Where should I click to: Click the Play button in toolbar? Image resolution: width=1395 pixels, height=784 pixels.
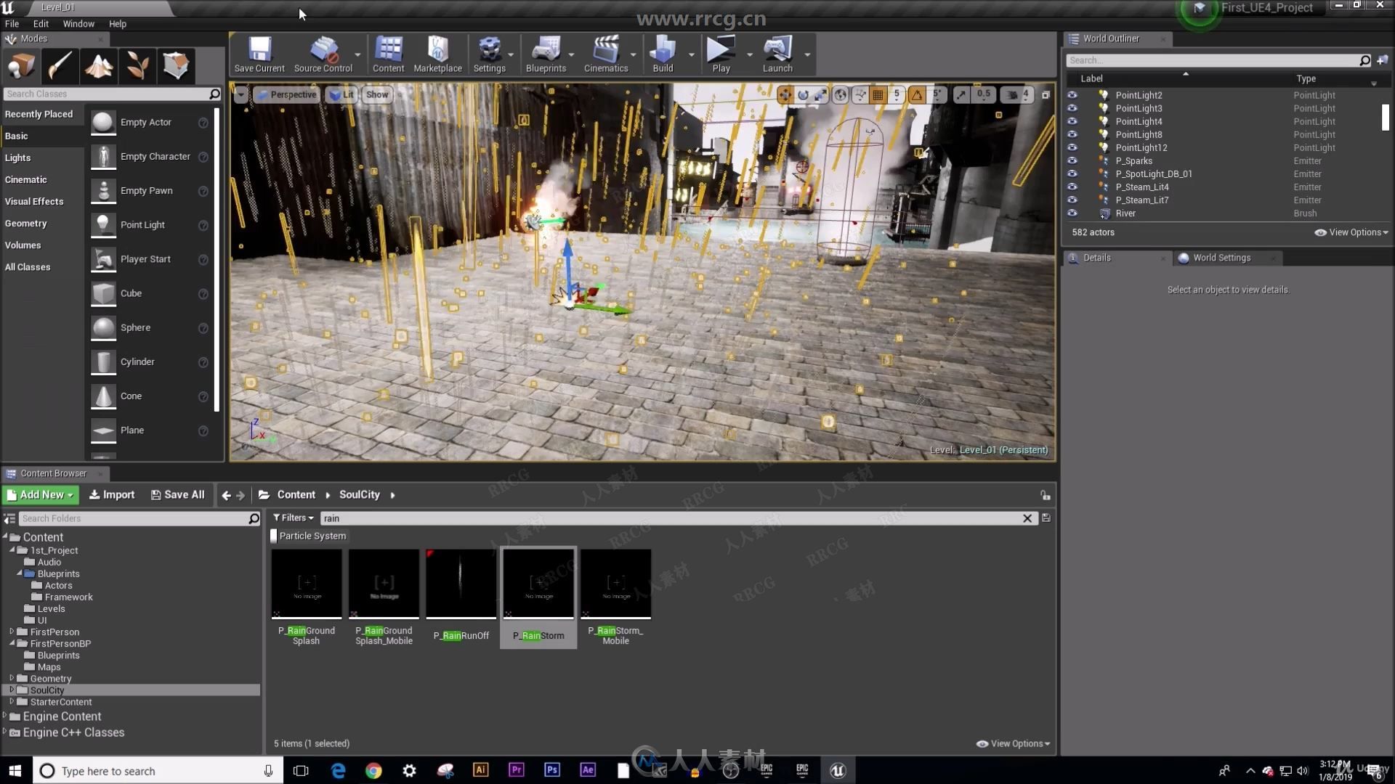721,54
